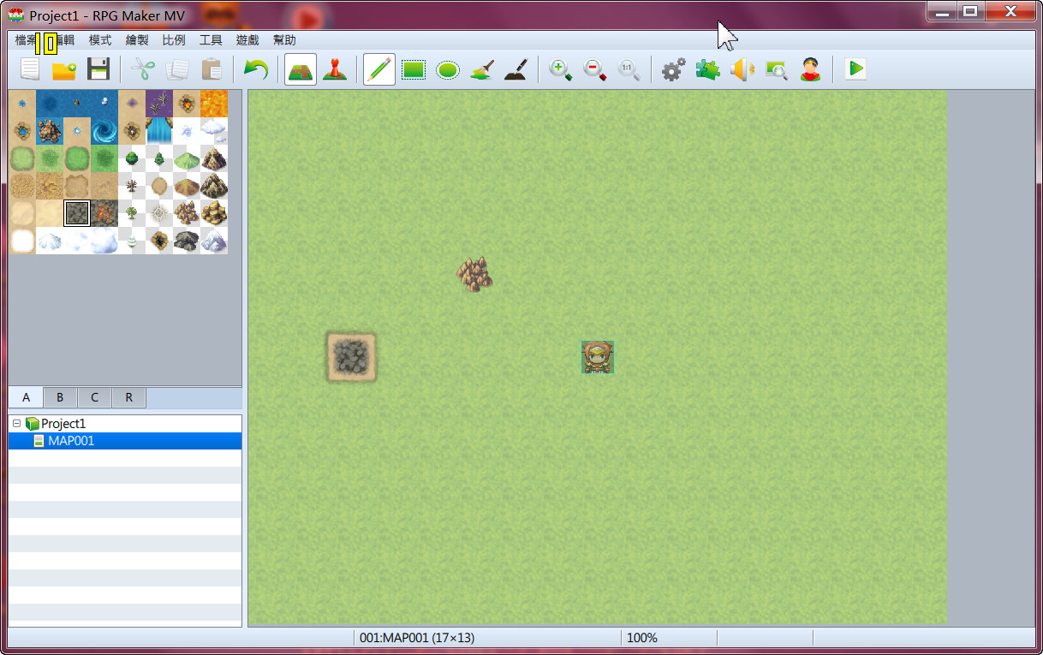The width and height of the screenshot is (1043, 655).
Task: Open the 工具 menu
Action: 211,40
